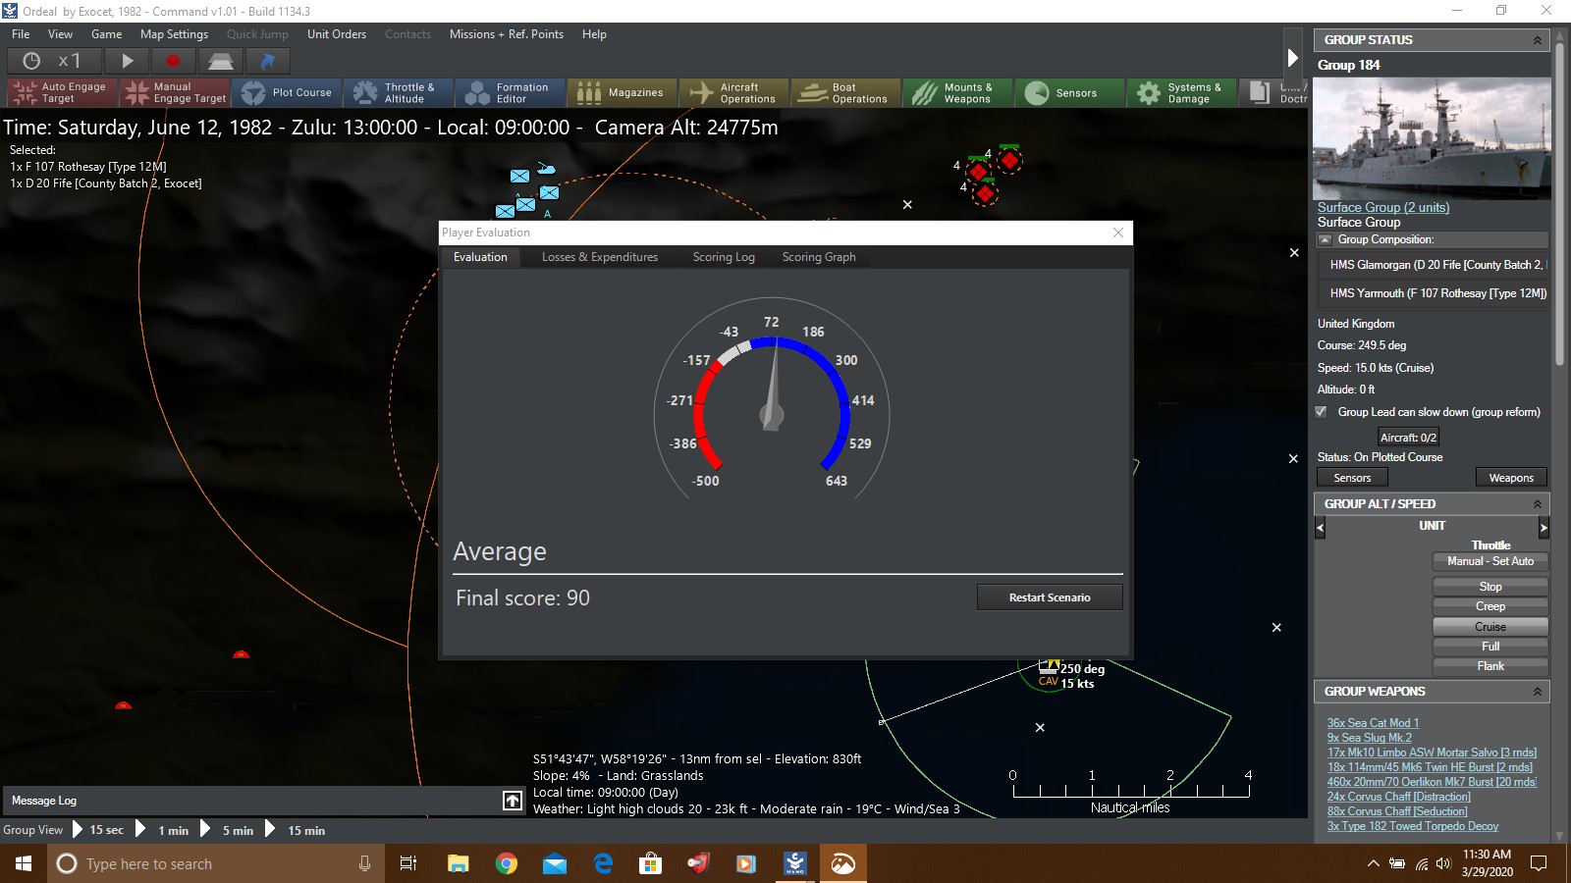Open the Doctrine toolbar button
This screenshot has width=1571, height=883.
(x=1274, y=92)
